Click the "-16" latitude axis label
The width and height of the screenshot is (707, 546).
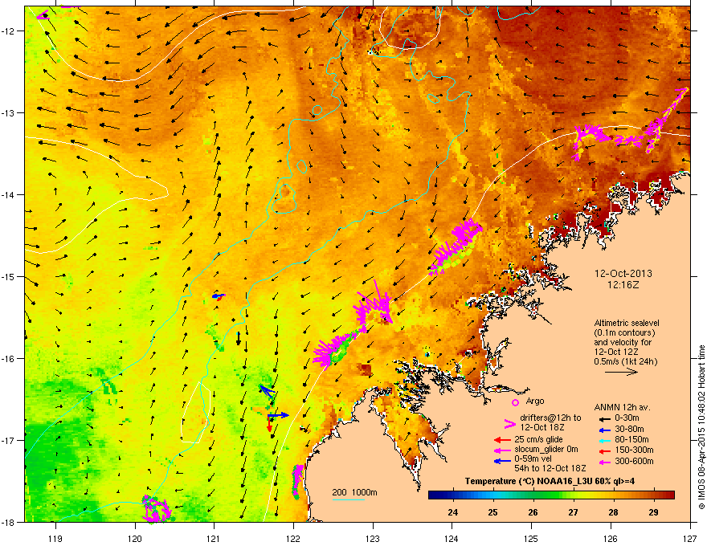click(8, 359)
